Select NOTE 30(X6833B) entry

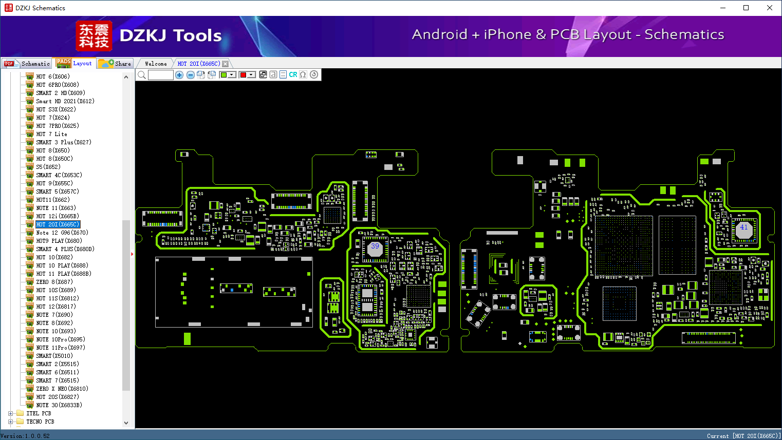click(59, 405)
